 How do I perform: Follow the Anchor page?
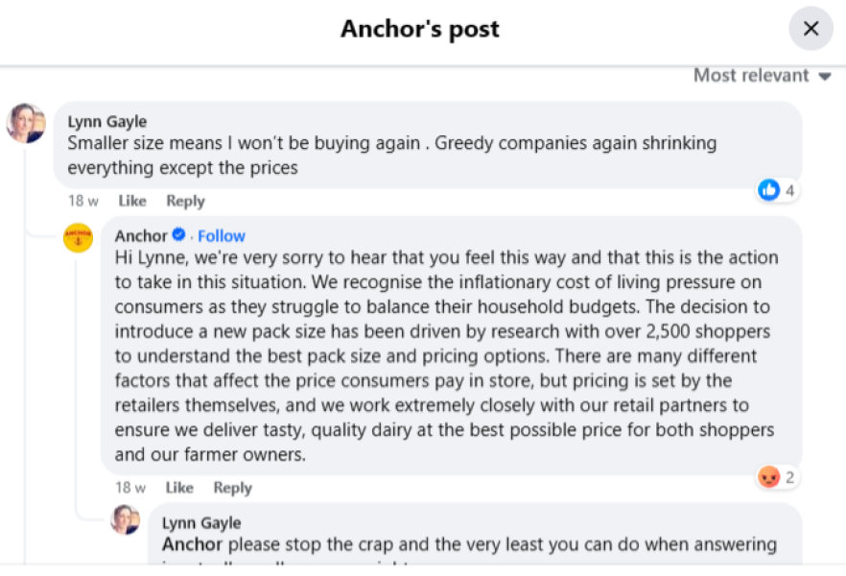pos(222,235)
